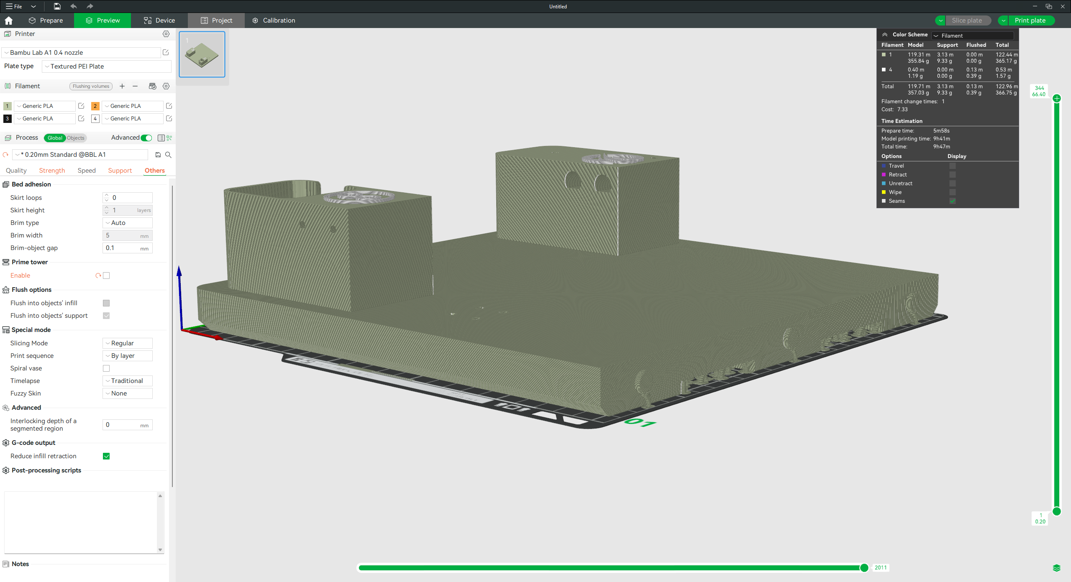Open the Plate type dropdown
Screen dimensions: 1071x582
point(107,66)
